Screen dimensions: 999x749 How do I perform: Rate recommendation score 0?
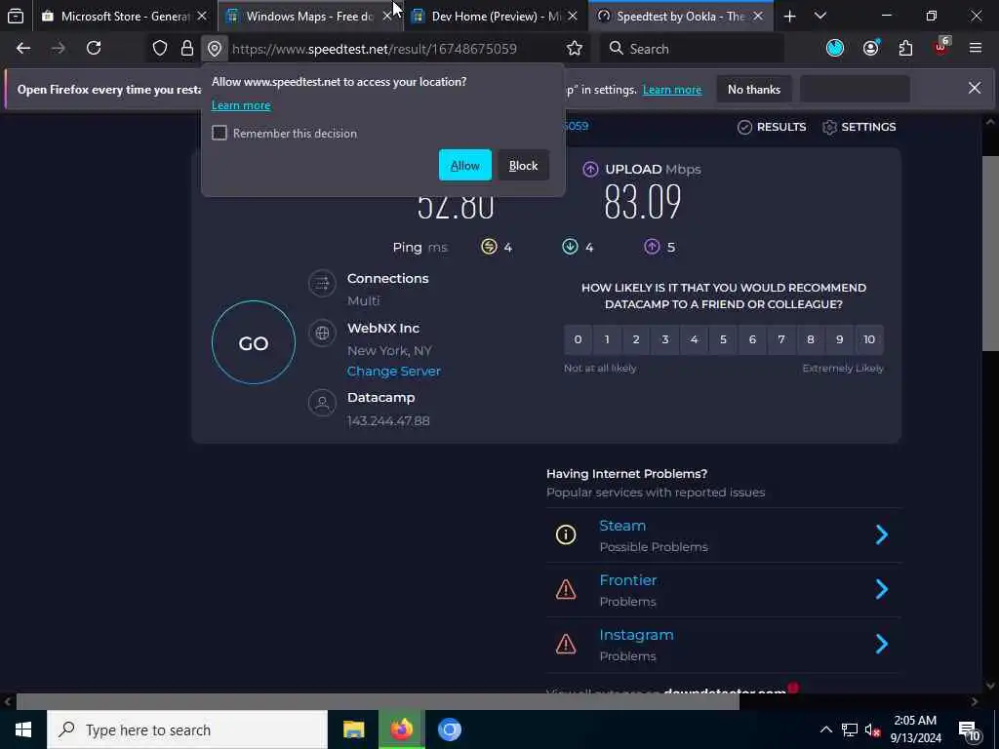click(578, 339)
